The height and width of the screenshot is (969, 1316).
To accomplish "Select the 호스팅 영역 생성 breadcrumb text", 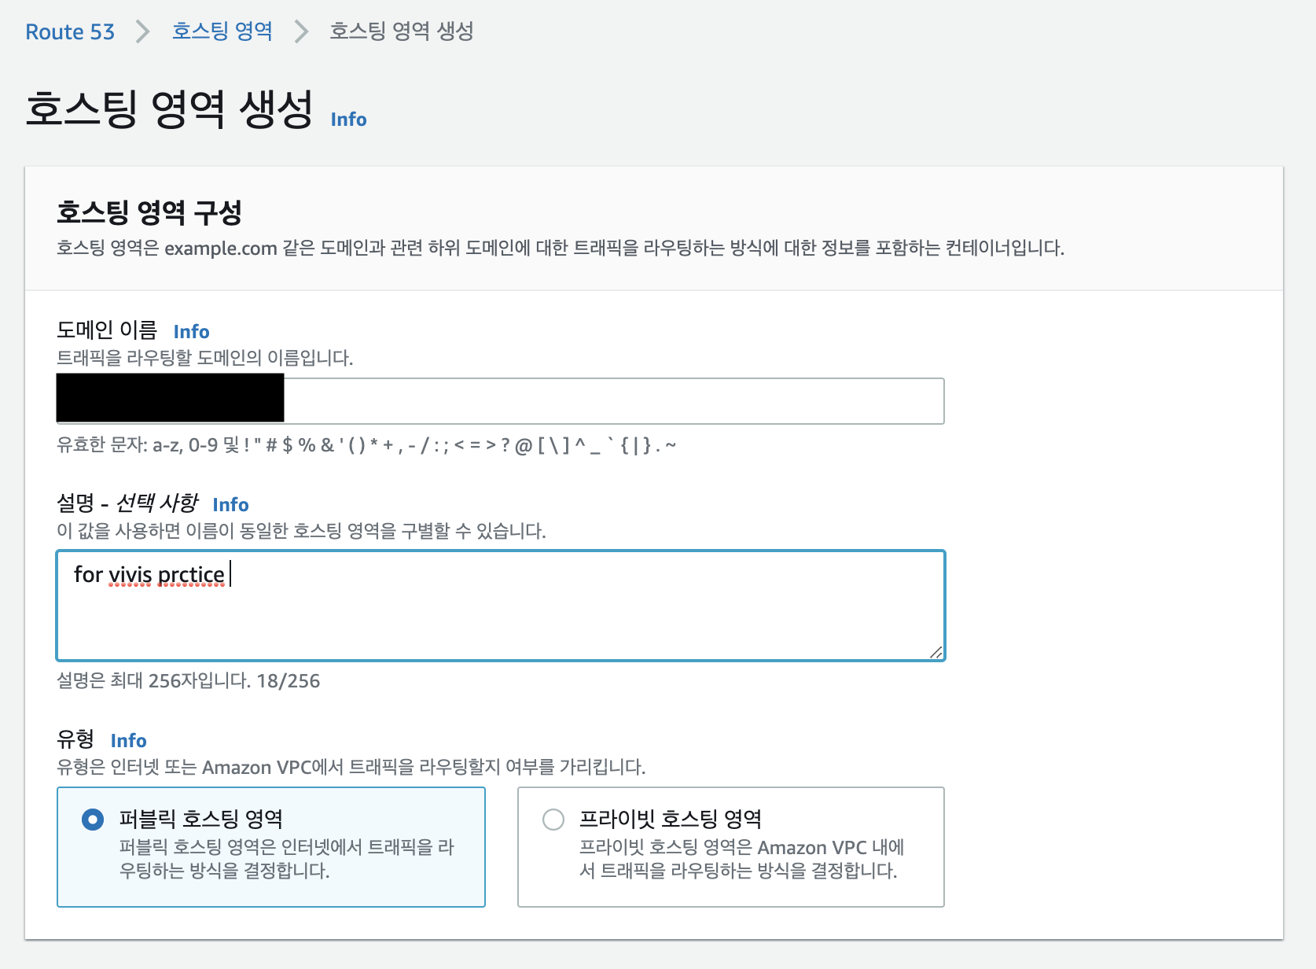I will coord(402,31).
